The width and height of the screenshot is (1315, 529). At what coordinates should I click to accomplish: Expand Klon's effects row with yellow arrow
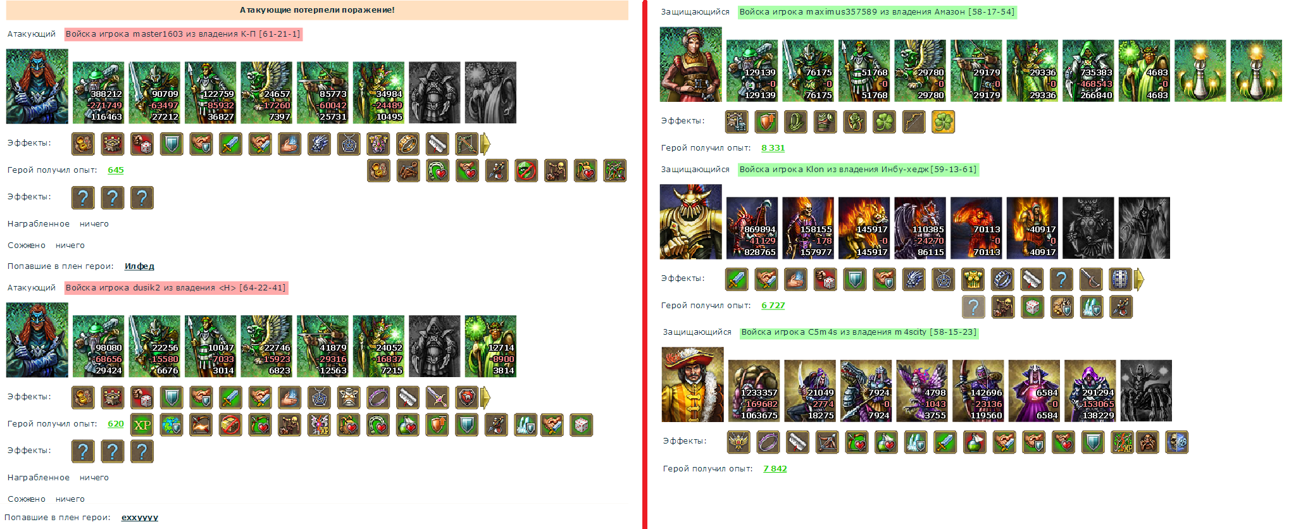[1139, 279]
